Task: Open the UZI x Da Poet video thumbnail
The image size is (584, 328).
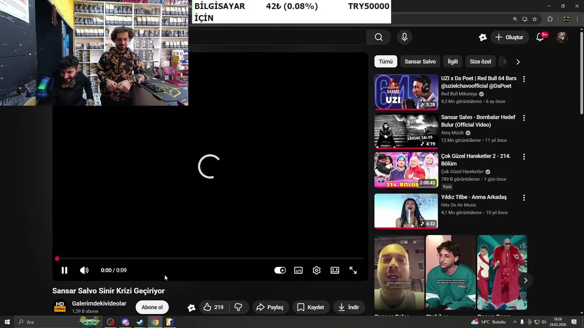Action: pos(406,92)
